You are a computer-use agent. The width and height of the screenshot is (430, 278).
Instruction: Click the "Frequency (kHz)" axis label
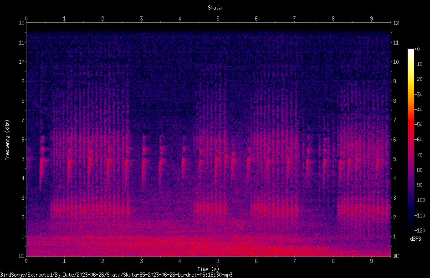7,140
